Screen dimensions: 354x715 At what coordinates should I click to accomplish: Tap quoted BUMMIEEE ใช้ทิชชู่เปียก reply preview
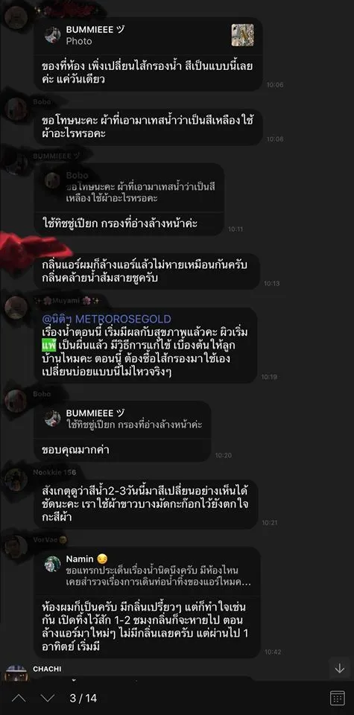[x=122, y=419]
